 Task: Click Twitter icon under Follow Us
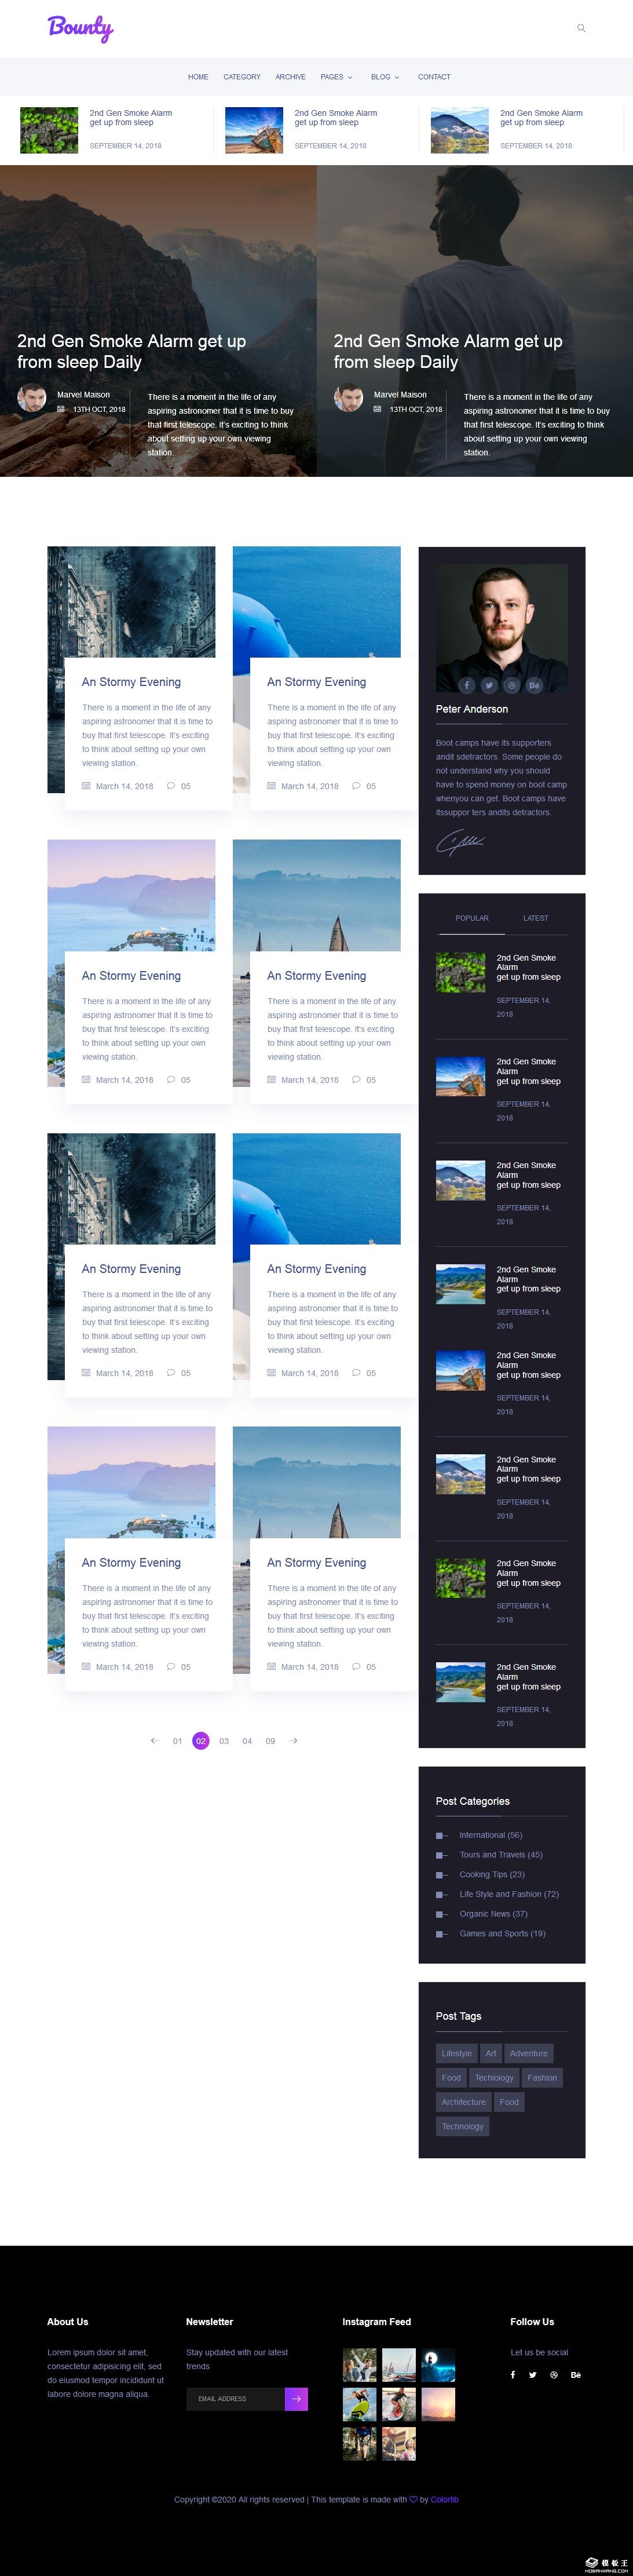tap(532, 2375)
